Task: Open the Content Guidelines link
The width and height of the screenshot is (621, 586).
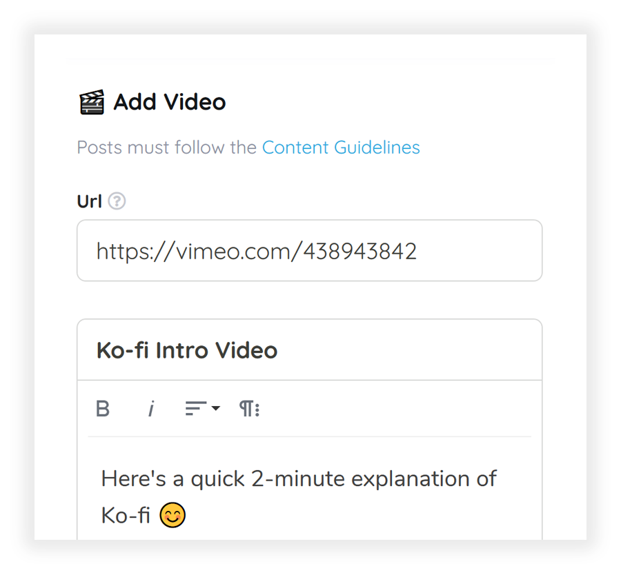Action: (341, 147)
